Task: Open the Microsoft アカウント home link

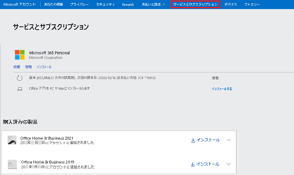Action: click(19, 4)
